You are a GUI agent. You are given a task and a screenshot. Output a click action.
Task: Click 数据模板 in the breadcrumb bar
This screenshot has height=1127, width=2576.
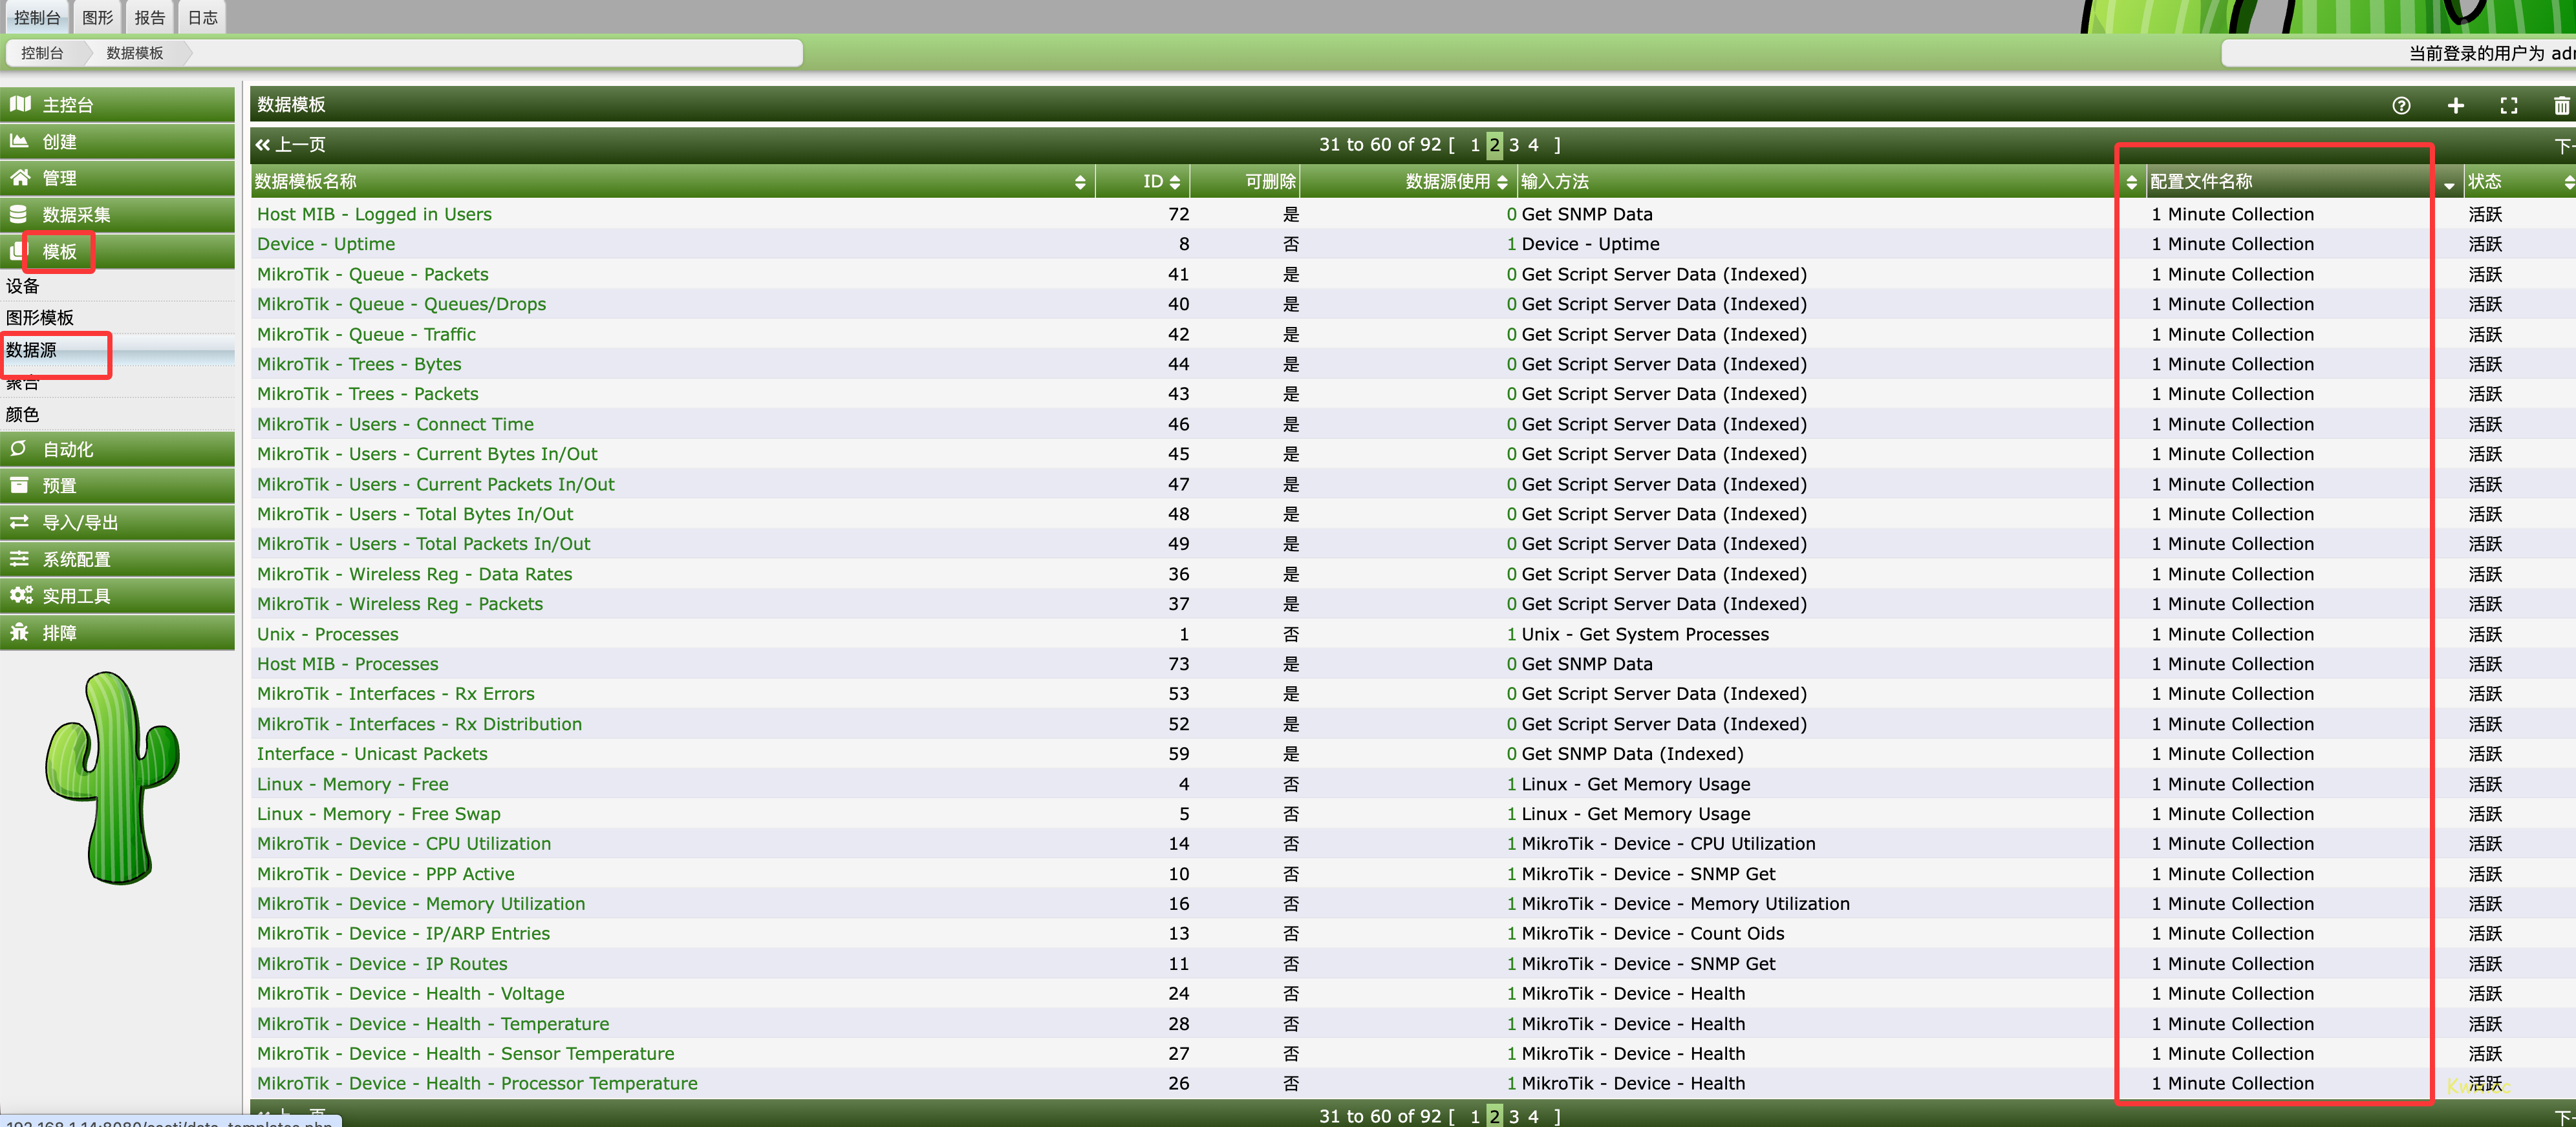tap(135, 53)
